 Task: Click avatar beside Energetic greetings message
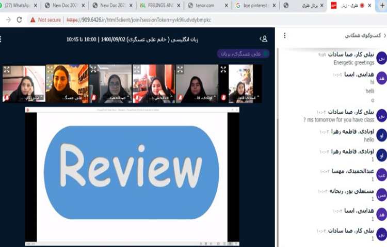tap(381, 58)
